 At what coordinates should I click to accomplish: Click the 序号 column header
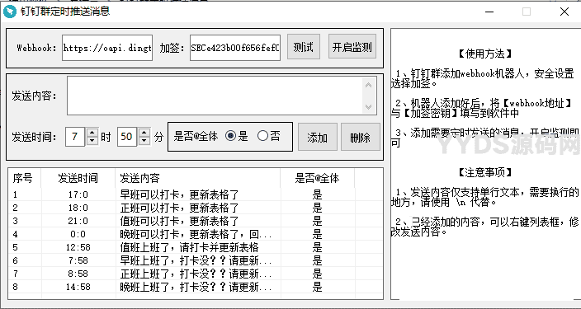(x=25, y=178)
